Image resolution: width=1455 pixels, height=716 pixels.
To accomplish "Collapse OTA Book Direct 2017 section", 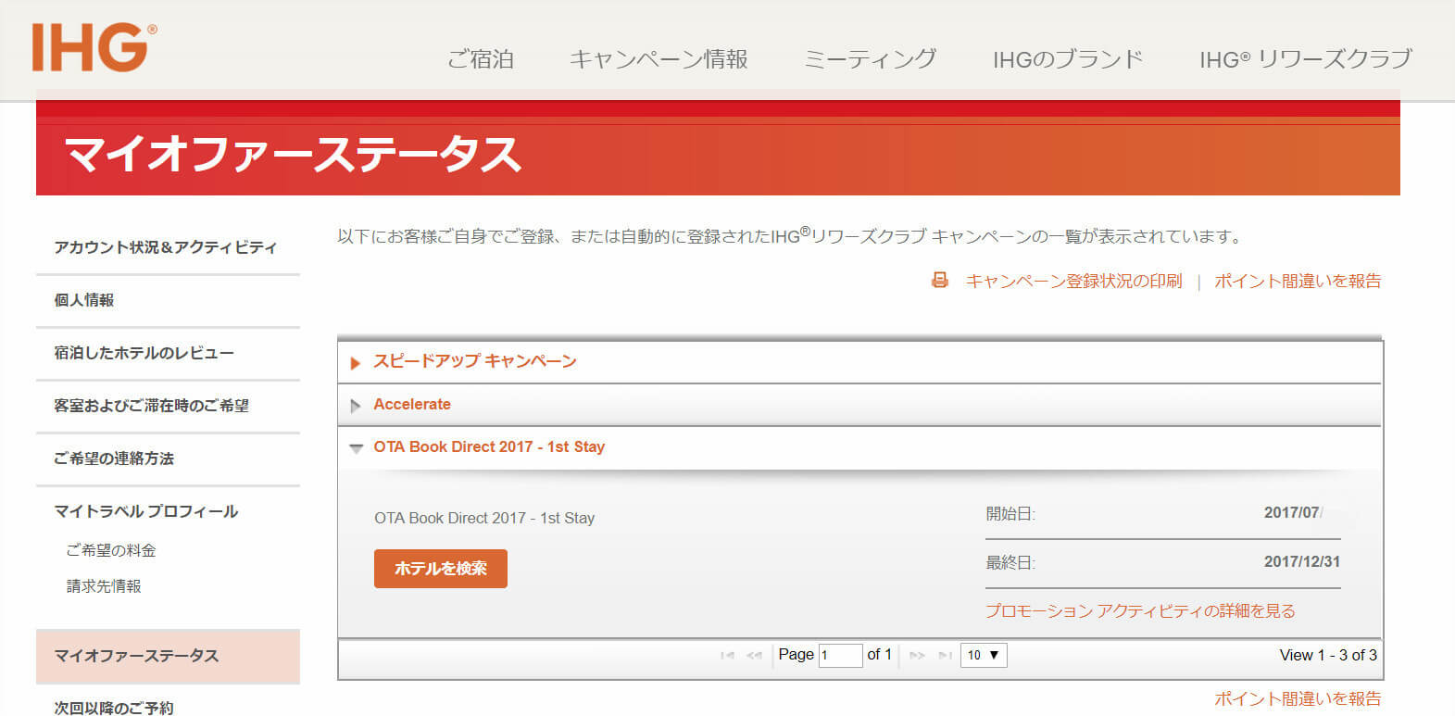I will click(488, 447).
